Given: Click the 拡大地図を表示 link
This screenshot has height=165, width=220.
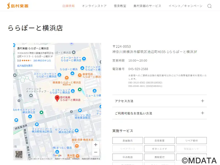Looking at the screenshot, I should click(x=25, y=66).
